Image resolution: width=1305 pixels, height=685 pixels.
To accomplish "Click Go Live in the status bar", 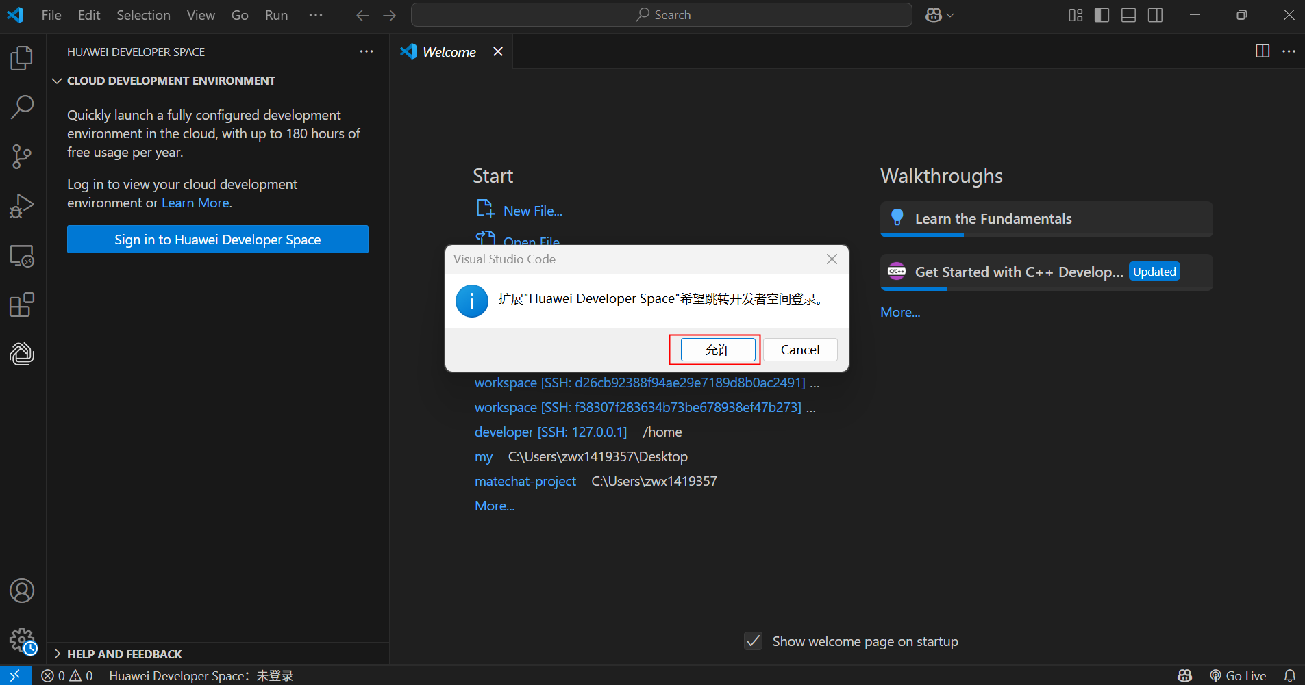I will [1238, 675].
